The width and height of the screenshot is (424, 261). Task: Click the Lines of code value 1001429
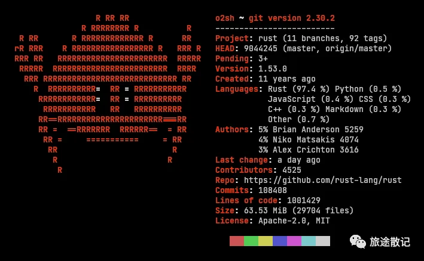(x=303, y=200)
